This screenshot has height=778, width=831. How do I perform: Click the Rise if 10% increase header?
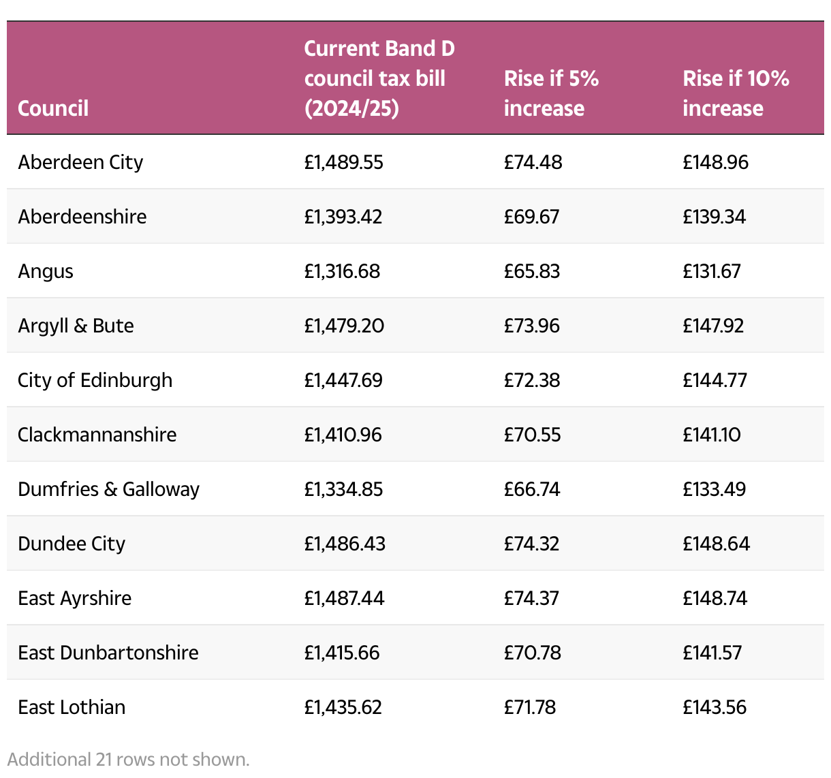click(x=736, y=93)
